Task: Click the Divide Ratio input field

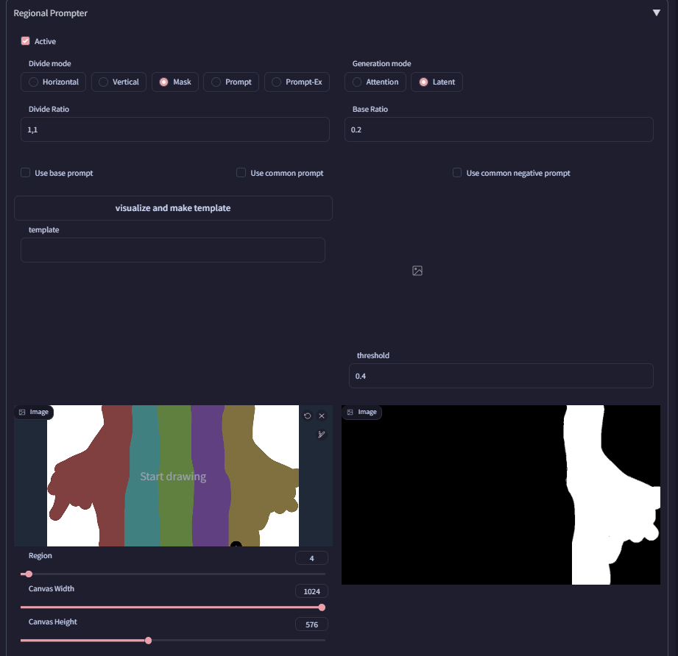Action: point(174,129)
